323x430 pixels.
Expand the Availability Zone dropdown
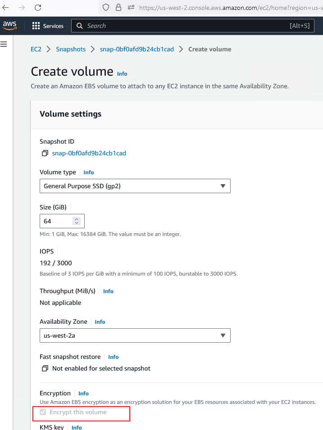click(135, 335)
